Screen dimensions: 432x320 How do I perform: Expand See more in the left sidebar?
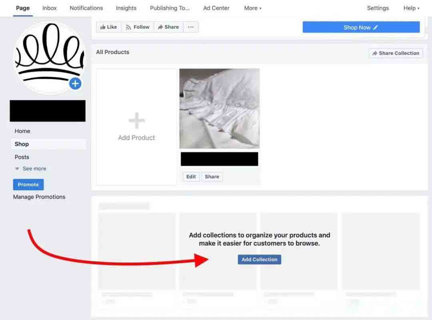(34, 169)
